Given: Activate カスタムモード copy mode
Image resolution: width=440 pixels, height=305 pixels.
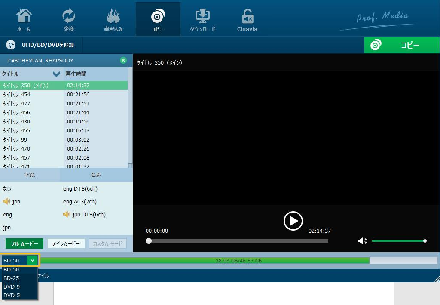Looking at the screenshot, I should (x=107, y=243).
